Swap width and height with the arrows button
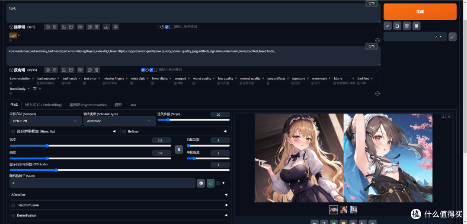Image resolution: width=467 pixels, height=224 pixels. point(179,149)
